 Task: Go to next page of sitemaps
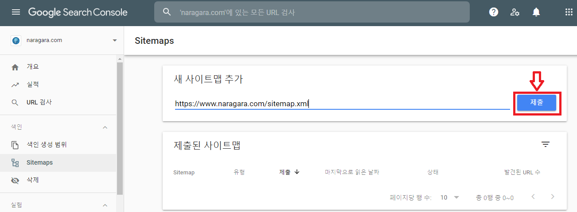(552, 197)
